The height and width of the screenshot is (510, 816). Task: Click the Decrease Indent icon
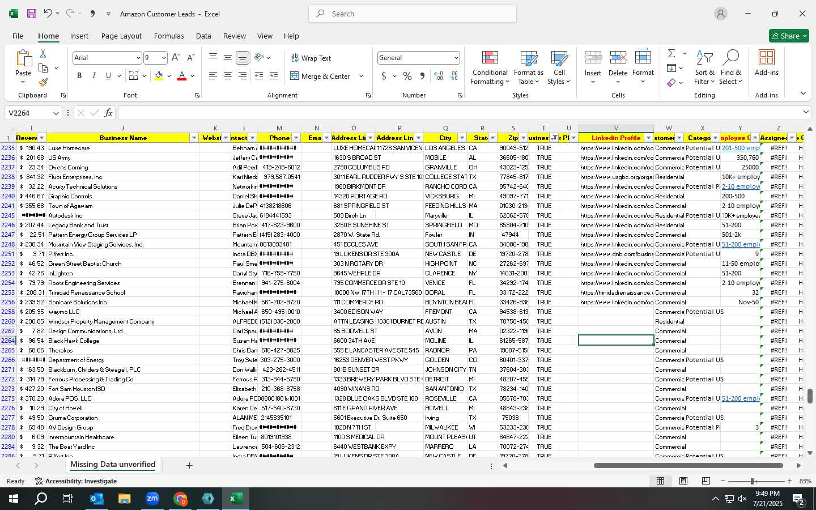click(259, 76)
